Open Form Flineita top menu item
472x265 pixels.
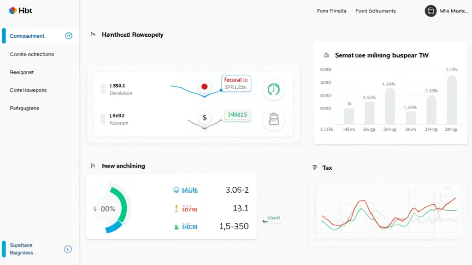331,11
